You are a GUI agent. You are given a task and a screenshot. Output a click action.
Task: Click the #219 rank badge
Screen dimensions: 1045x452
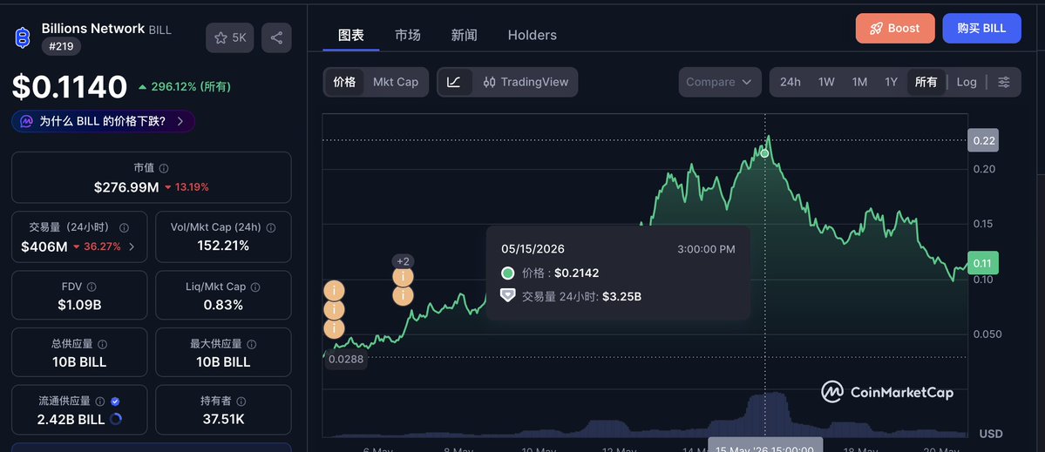pos(61,47)
